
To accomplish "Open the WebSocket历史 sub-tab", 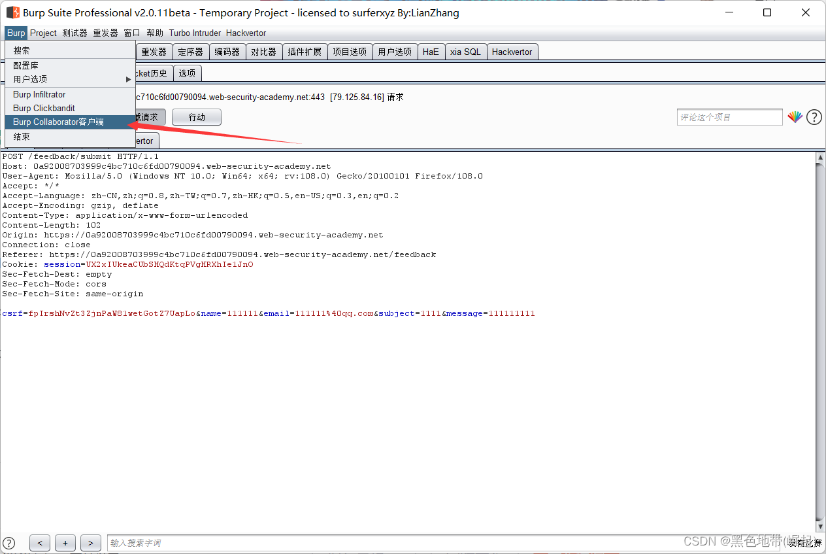I will [x=154, y=73].
